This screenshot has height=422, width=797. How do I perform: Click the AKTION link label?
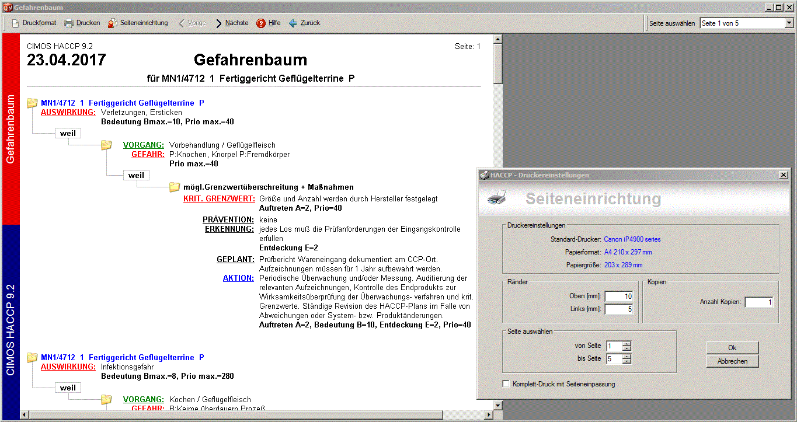[x=239, y=278]
